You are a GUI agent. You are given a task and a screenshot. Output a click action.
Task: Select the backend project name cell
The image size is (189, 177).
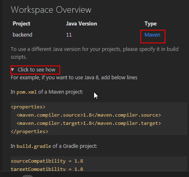click(x=23, y=35)
